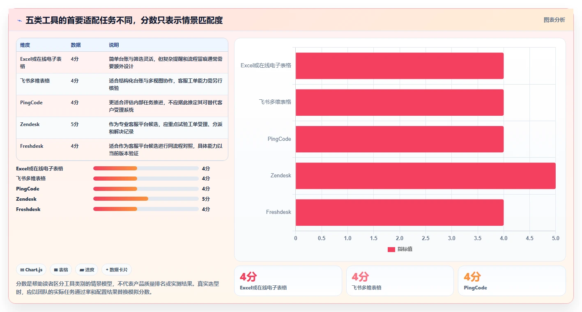This screenshot has height=312, width=582.
Task: Click the '4分' value after the Freshdesk progress bar
Action: click(206, 209)
